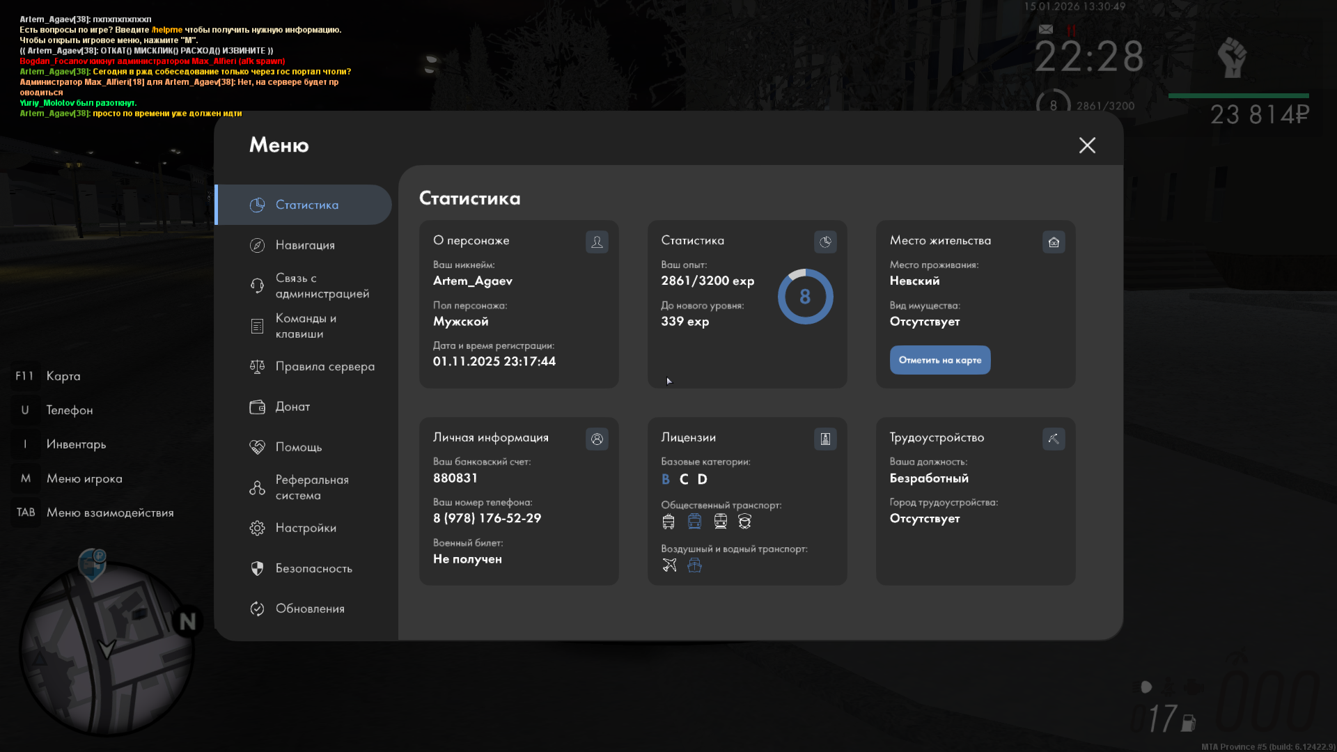The image size is (1337, 752).
Task: Click the person icon in О персонаже card
Action: tap(597, 242)
